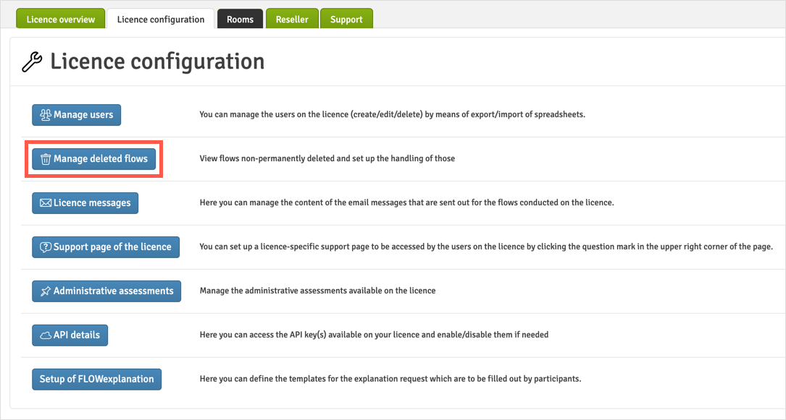Click the wrench icon beside Licence configuration

[x=32, y=62]
